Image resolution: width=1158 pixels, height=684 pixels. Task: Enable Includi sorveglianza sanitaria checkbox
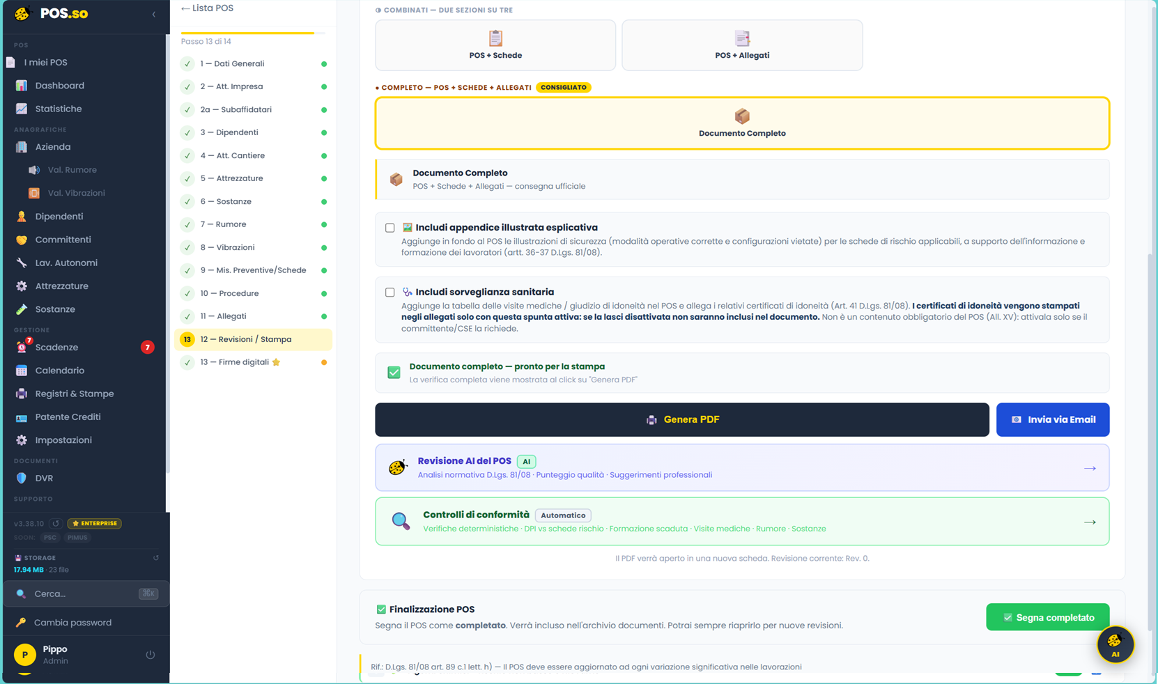(x=390, y=293)
